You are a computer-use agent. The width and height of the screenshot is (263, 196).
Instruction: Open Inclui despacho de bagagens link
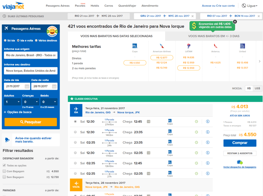pyautogui.click(x=240, y=167)
